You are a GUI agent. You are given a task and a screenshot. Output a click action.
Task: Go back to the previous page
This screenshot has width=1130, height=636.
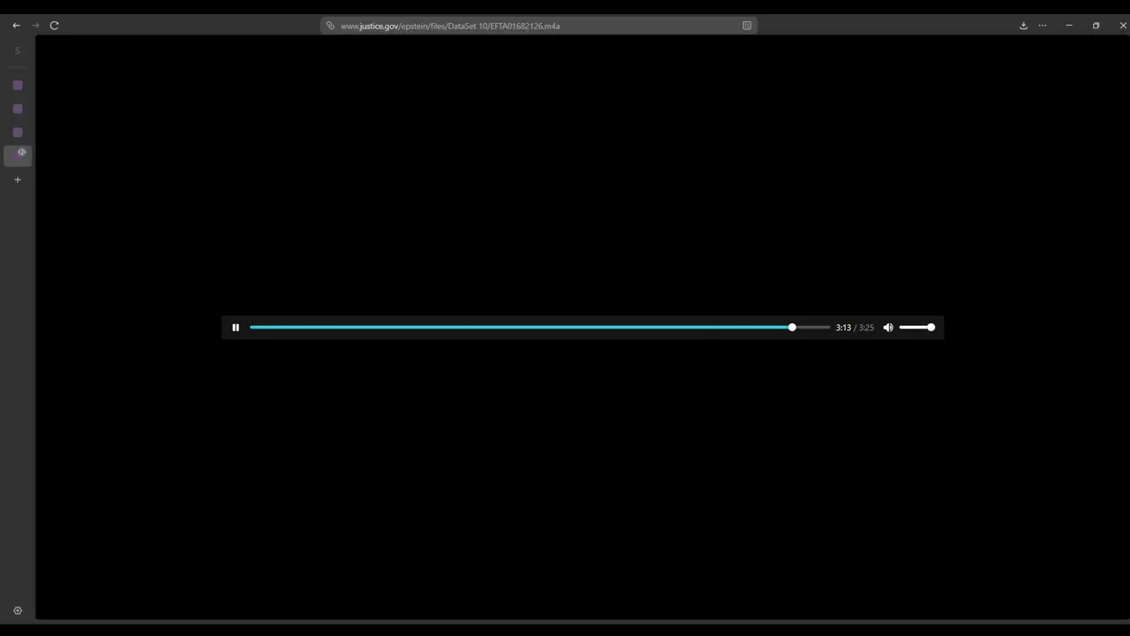point(16,26)
